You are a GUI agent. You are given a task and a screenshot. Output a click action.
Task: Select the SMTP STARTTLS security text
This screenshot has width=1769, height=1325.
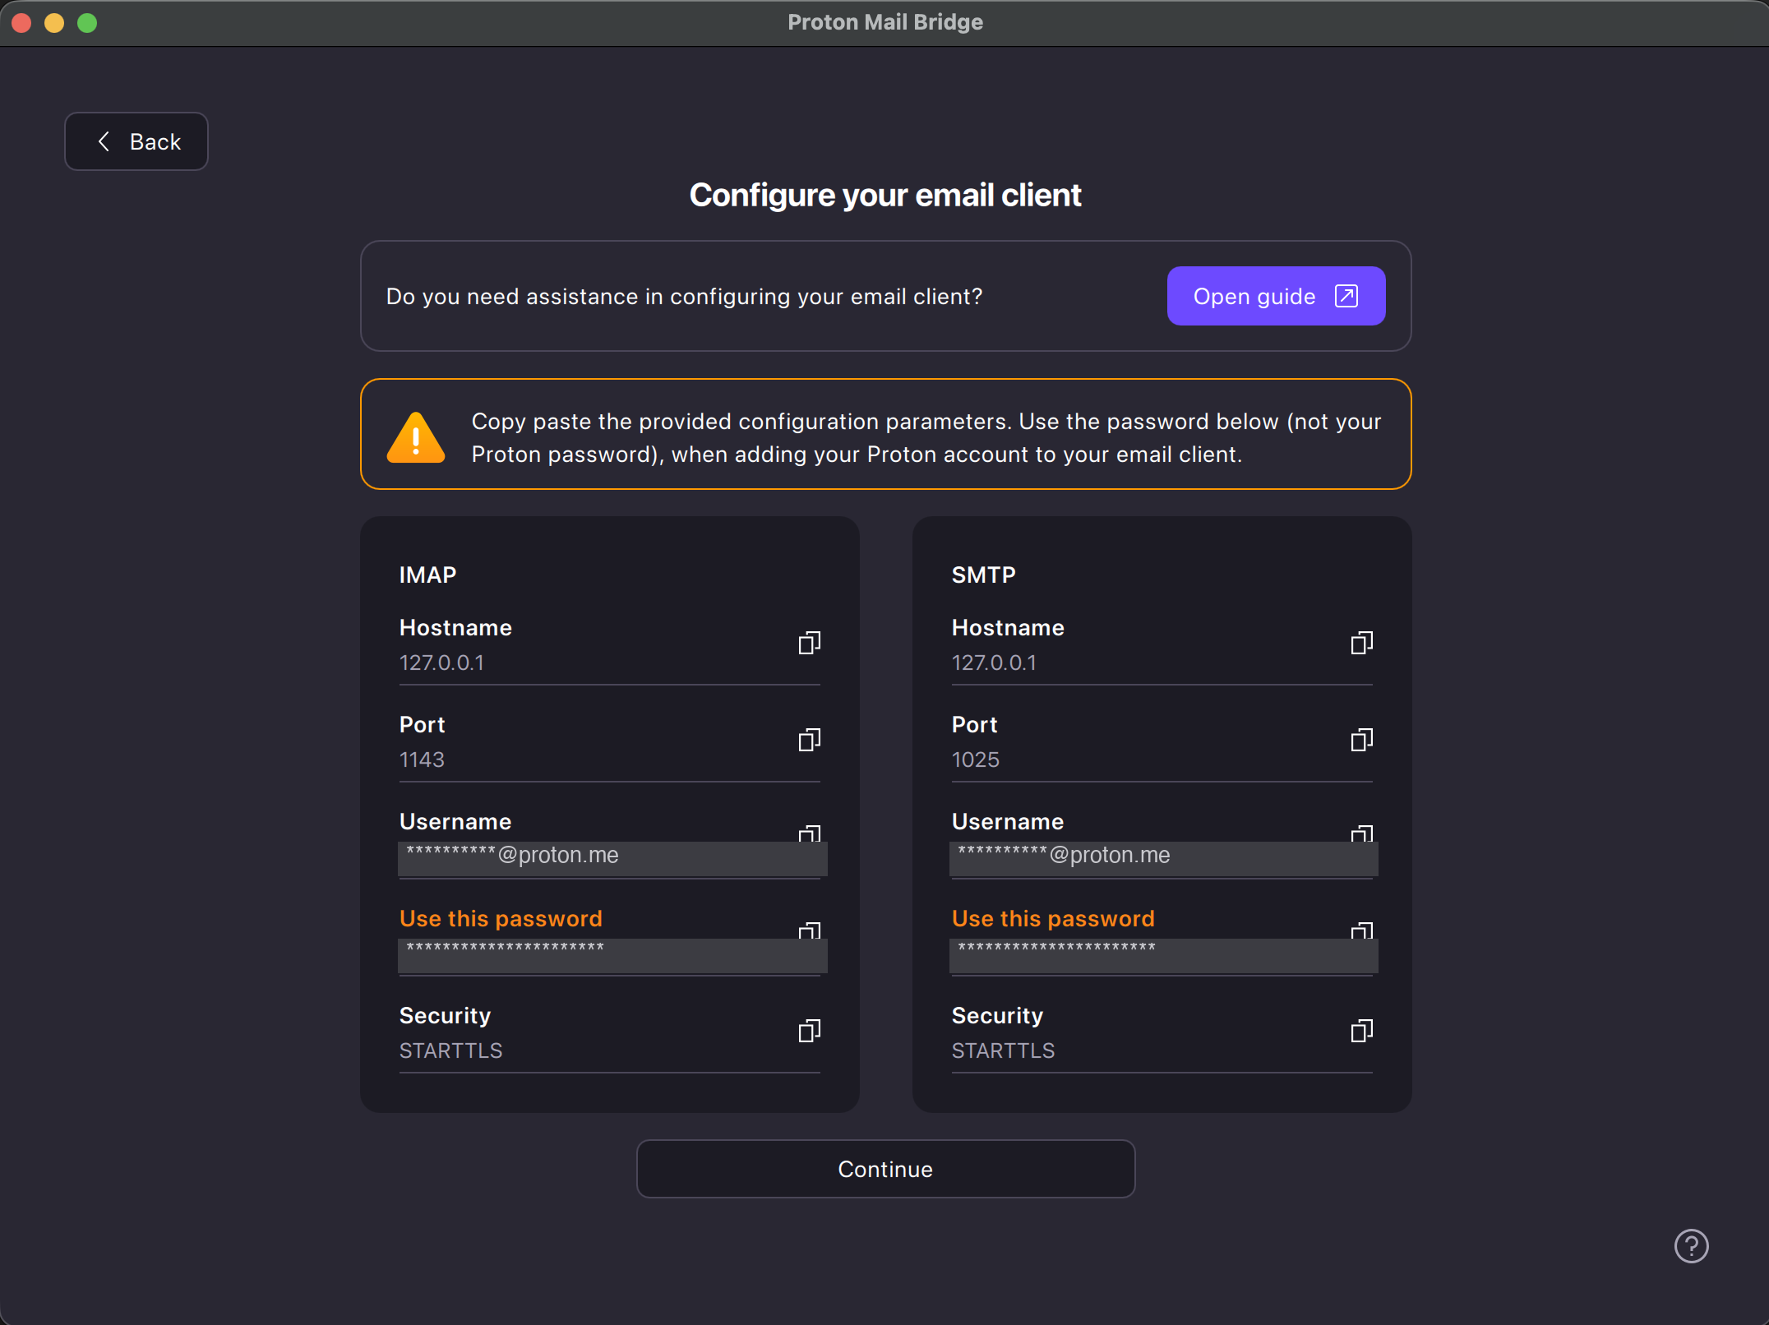(1003, 1050)
